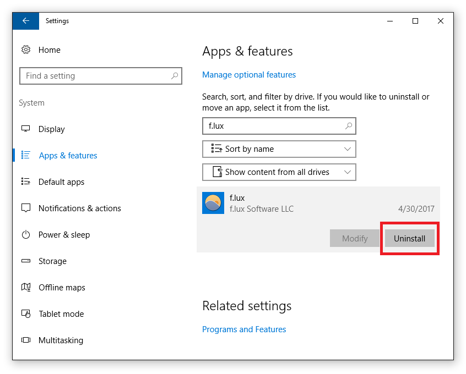Screen dimensions: 466x374
Task: Open the Sort by name dropdown arrow
Action: click(348, 149)
